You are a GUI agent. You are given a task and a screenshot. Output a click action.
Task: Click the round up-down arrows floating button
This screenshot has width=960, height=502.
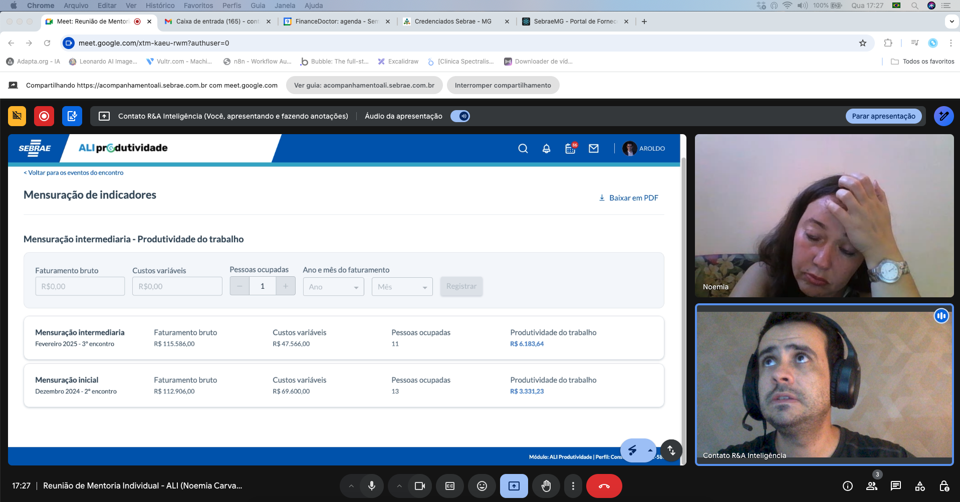[671, 450]
